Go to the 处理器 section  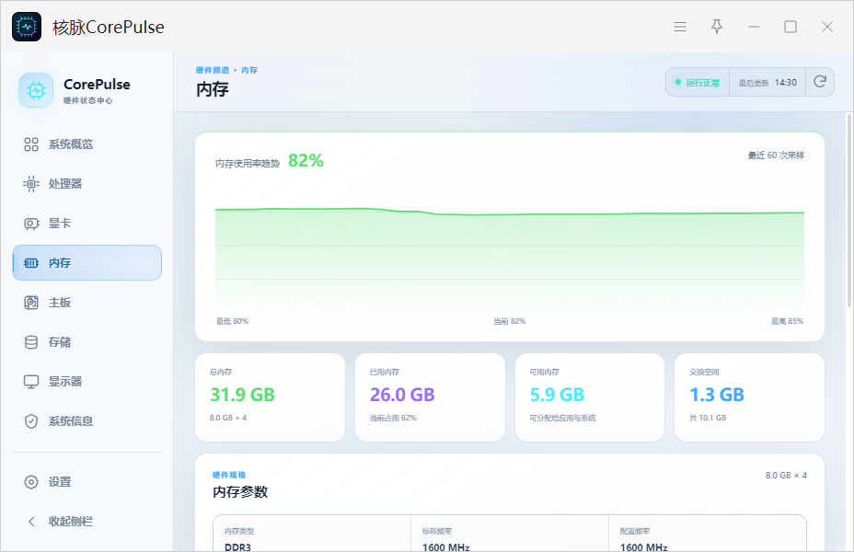tap(87, 184)
